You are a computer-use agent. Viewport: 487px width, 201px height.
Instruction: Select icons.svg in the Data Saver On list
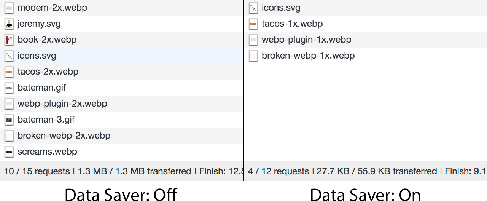coord(281,8)
